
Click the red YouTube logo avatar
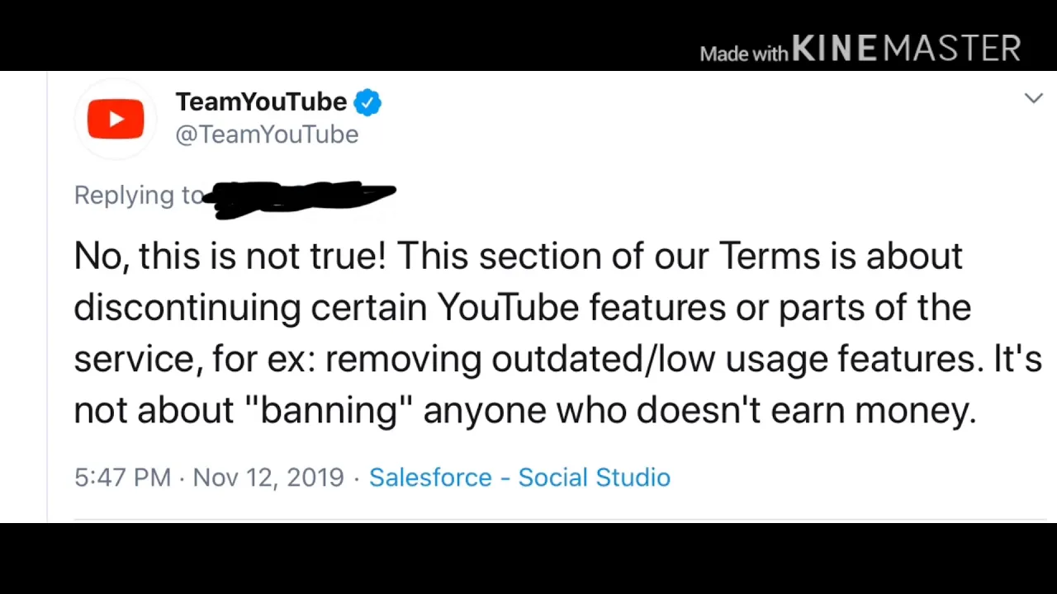coord(116,120)
